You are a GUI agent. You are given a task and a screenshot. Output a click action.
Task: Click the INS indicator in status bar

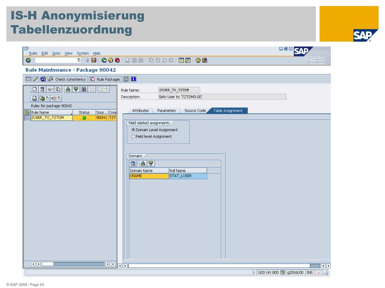pyautogui.click(x=310, y=272)
